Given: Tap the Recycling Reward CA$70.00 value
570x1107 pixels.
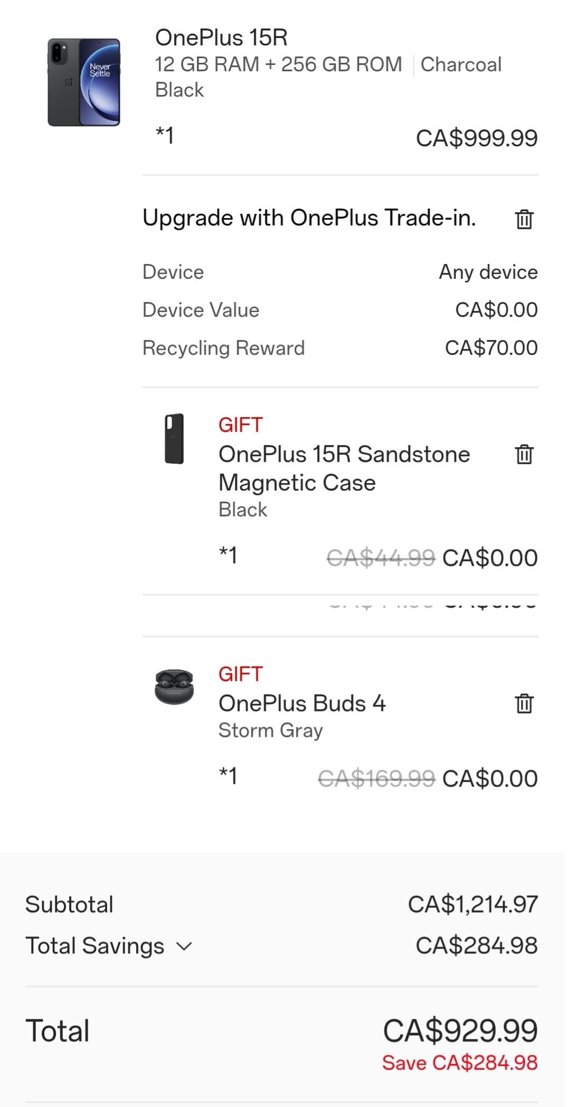Looking at the screenshot, I should click(x=491, y=348).
